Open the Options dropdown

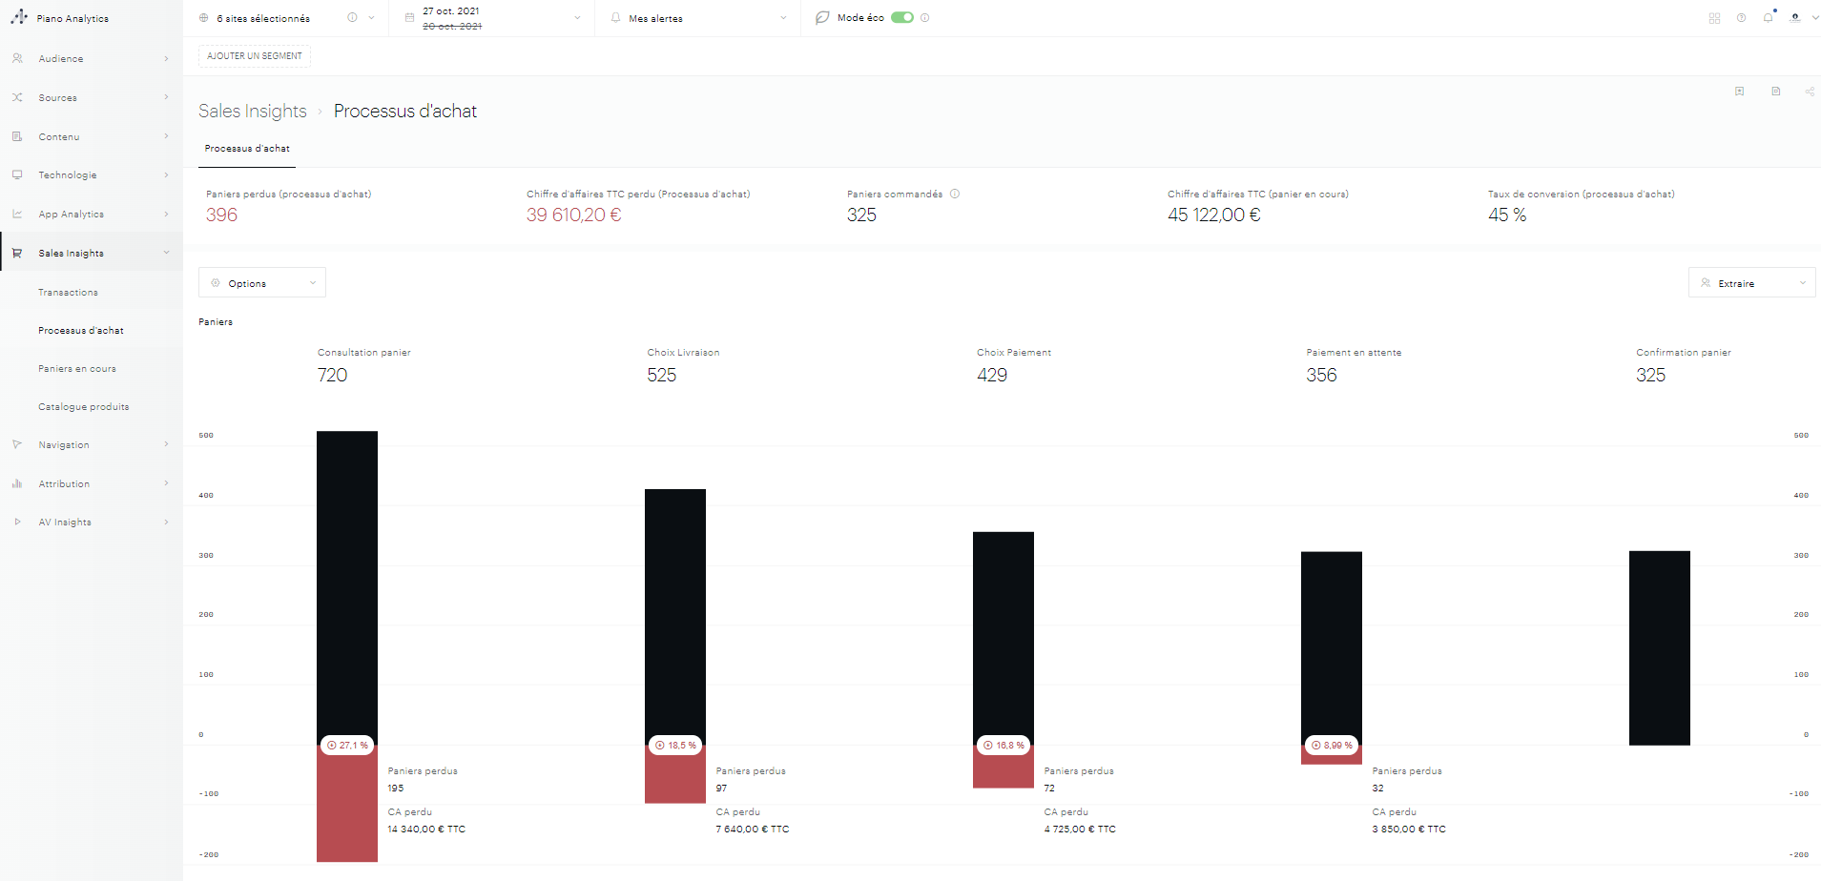point(262,283)
